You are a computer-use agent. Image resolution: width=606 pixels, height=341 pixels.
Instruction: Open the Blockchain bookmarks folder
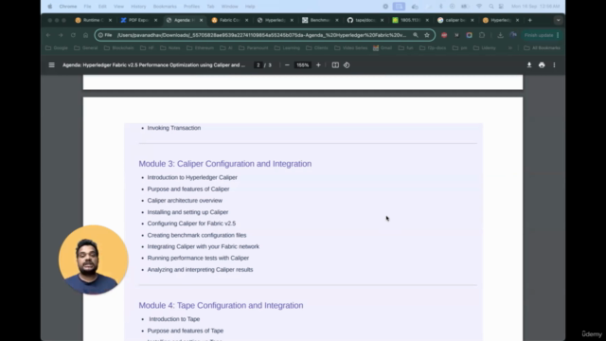pyautogui.click(x=119, y=48)
